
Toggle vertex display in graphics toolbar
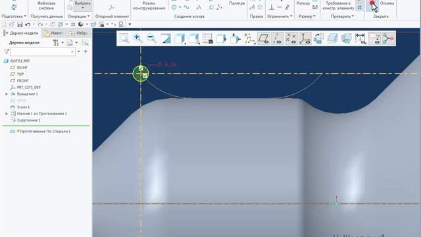click(x=388, y=39)
